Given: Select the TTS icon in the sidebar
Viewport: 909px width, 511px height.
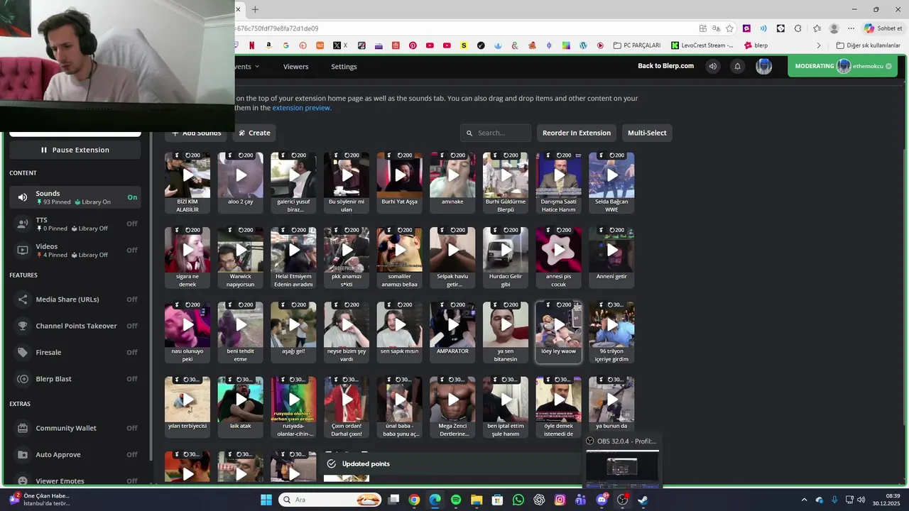Looking at the screenshot, I should pos(23,224).
